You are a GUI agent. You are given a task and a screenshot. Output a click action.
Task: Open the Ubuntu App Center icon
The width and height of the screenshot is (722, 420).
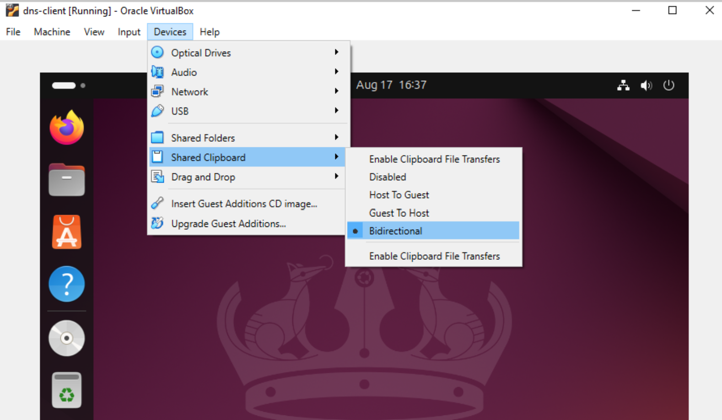pos(67,232)
